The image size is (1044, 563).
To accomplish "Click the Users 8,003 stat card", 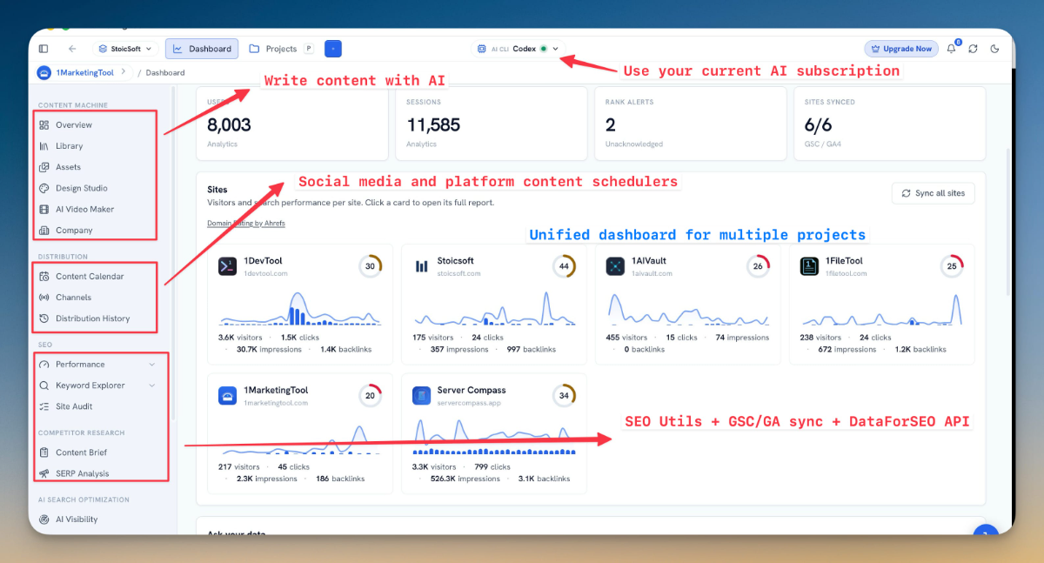I will (x=291, y=124).
